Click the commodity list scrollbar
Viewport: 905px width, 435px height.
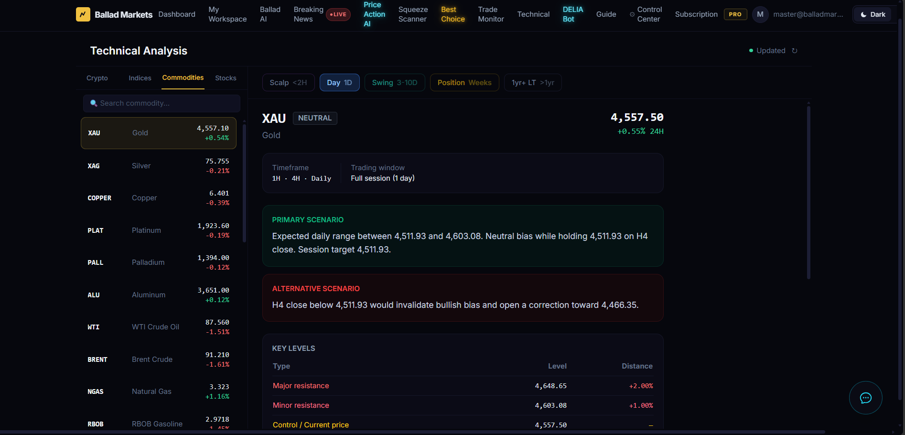click(x=244, y=183)
